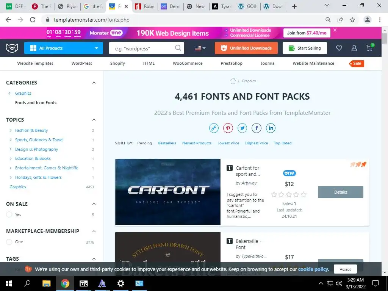Reload the page
The height and width of the screenshot is (291, 388).
(33, 20)
